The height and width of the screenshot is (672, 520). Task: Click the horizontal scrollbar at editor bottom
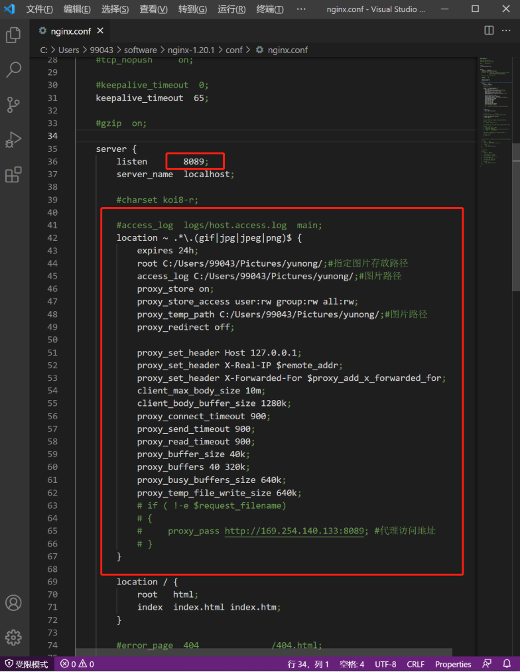[x=264, y=652]
